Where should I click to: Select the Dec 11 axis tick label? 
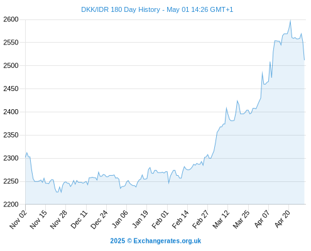(79, 219)
